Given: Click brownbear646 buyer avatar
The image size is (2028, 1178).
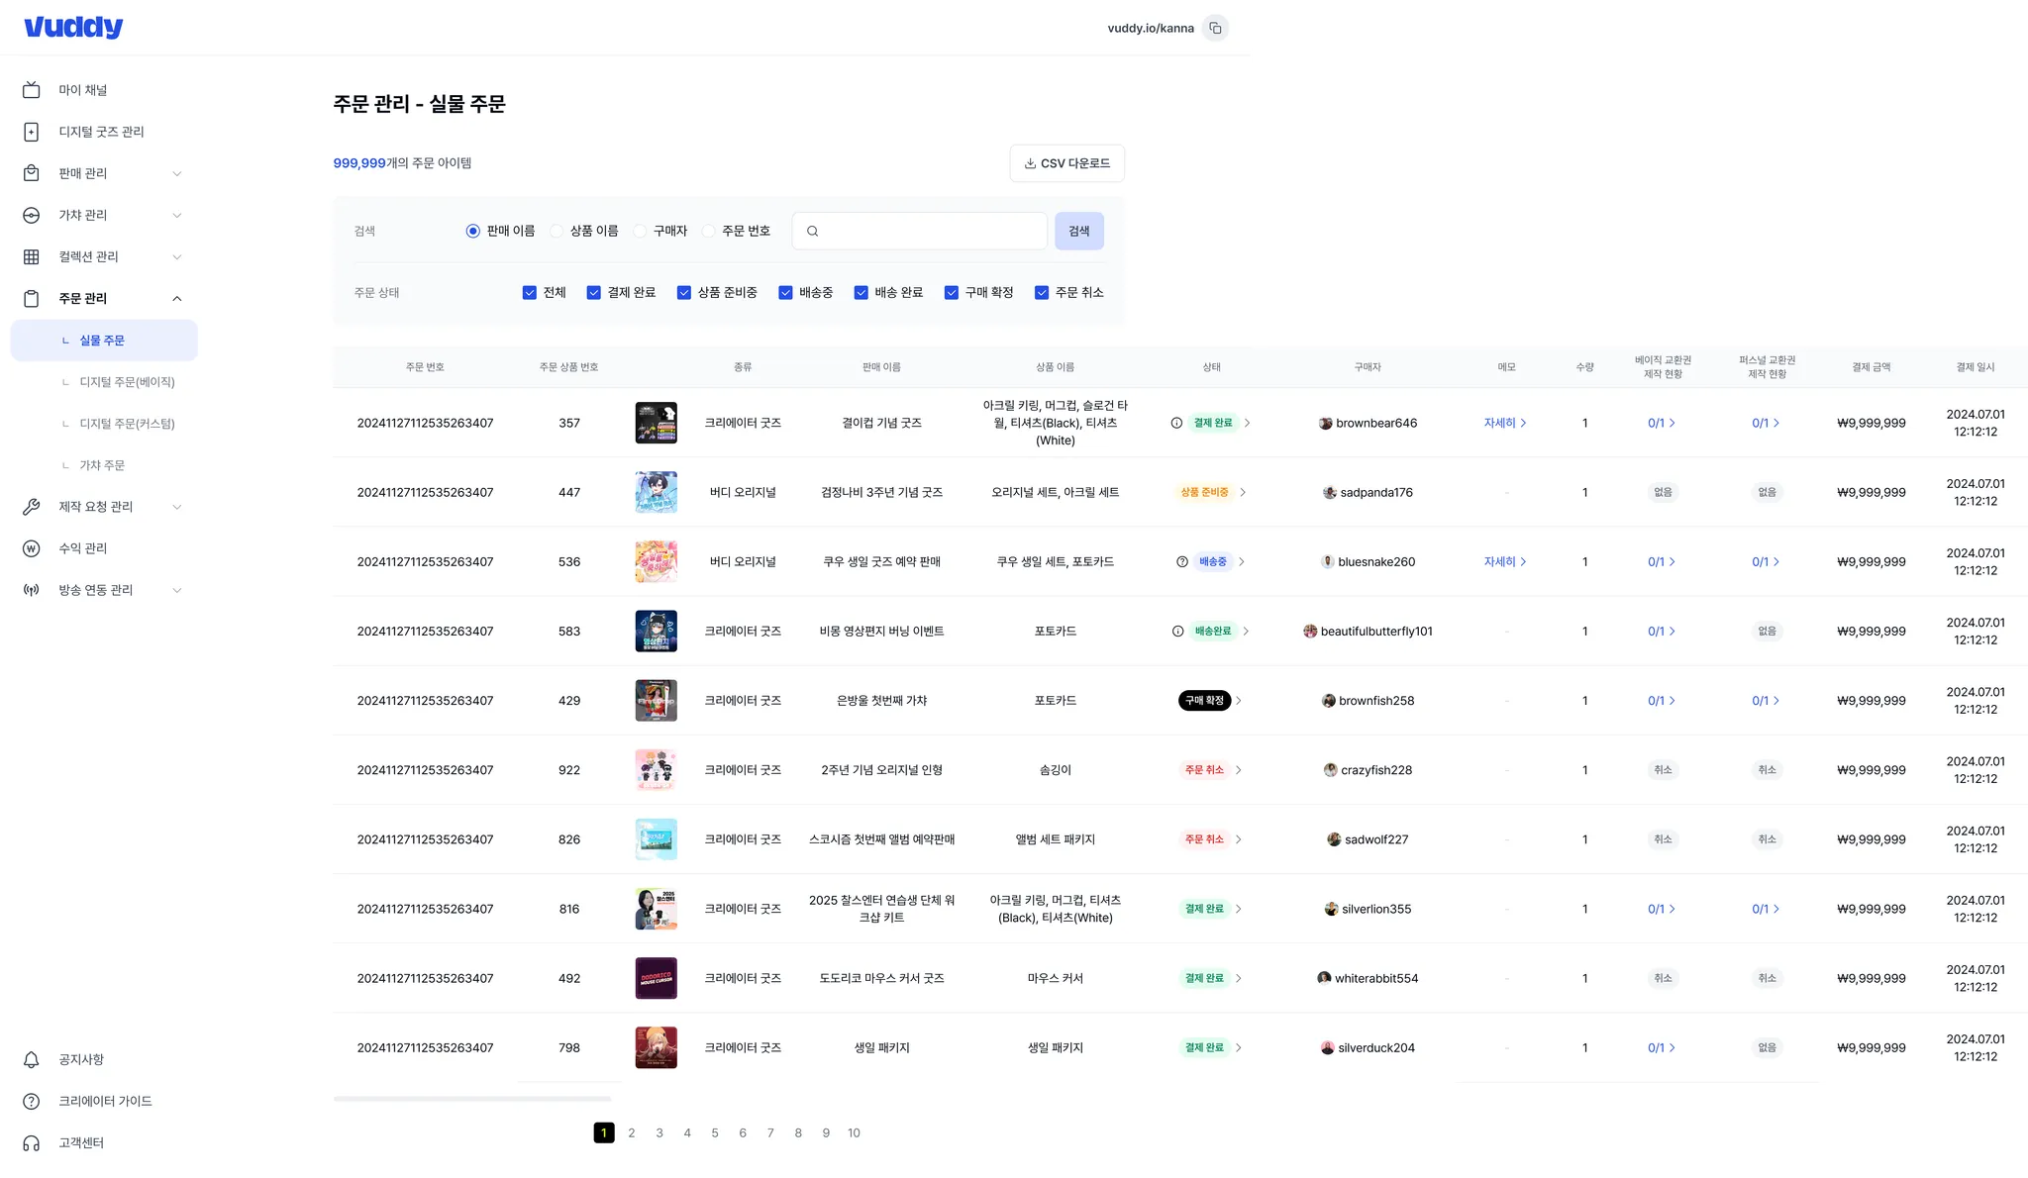Looking at the screenshot, I should 1325,423.
